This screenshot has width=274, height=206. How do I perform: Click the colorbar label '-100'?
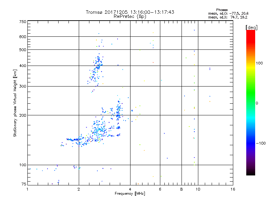point(261,143)
